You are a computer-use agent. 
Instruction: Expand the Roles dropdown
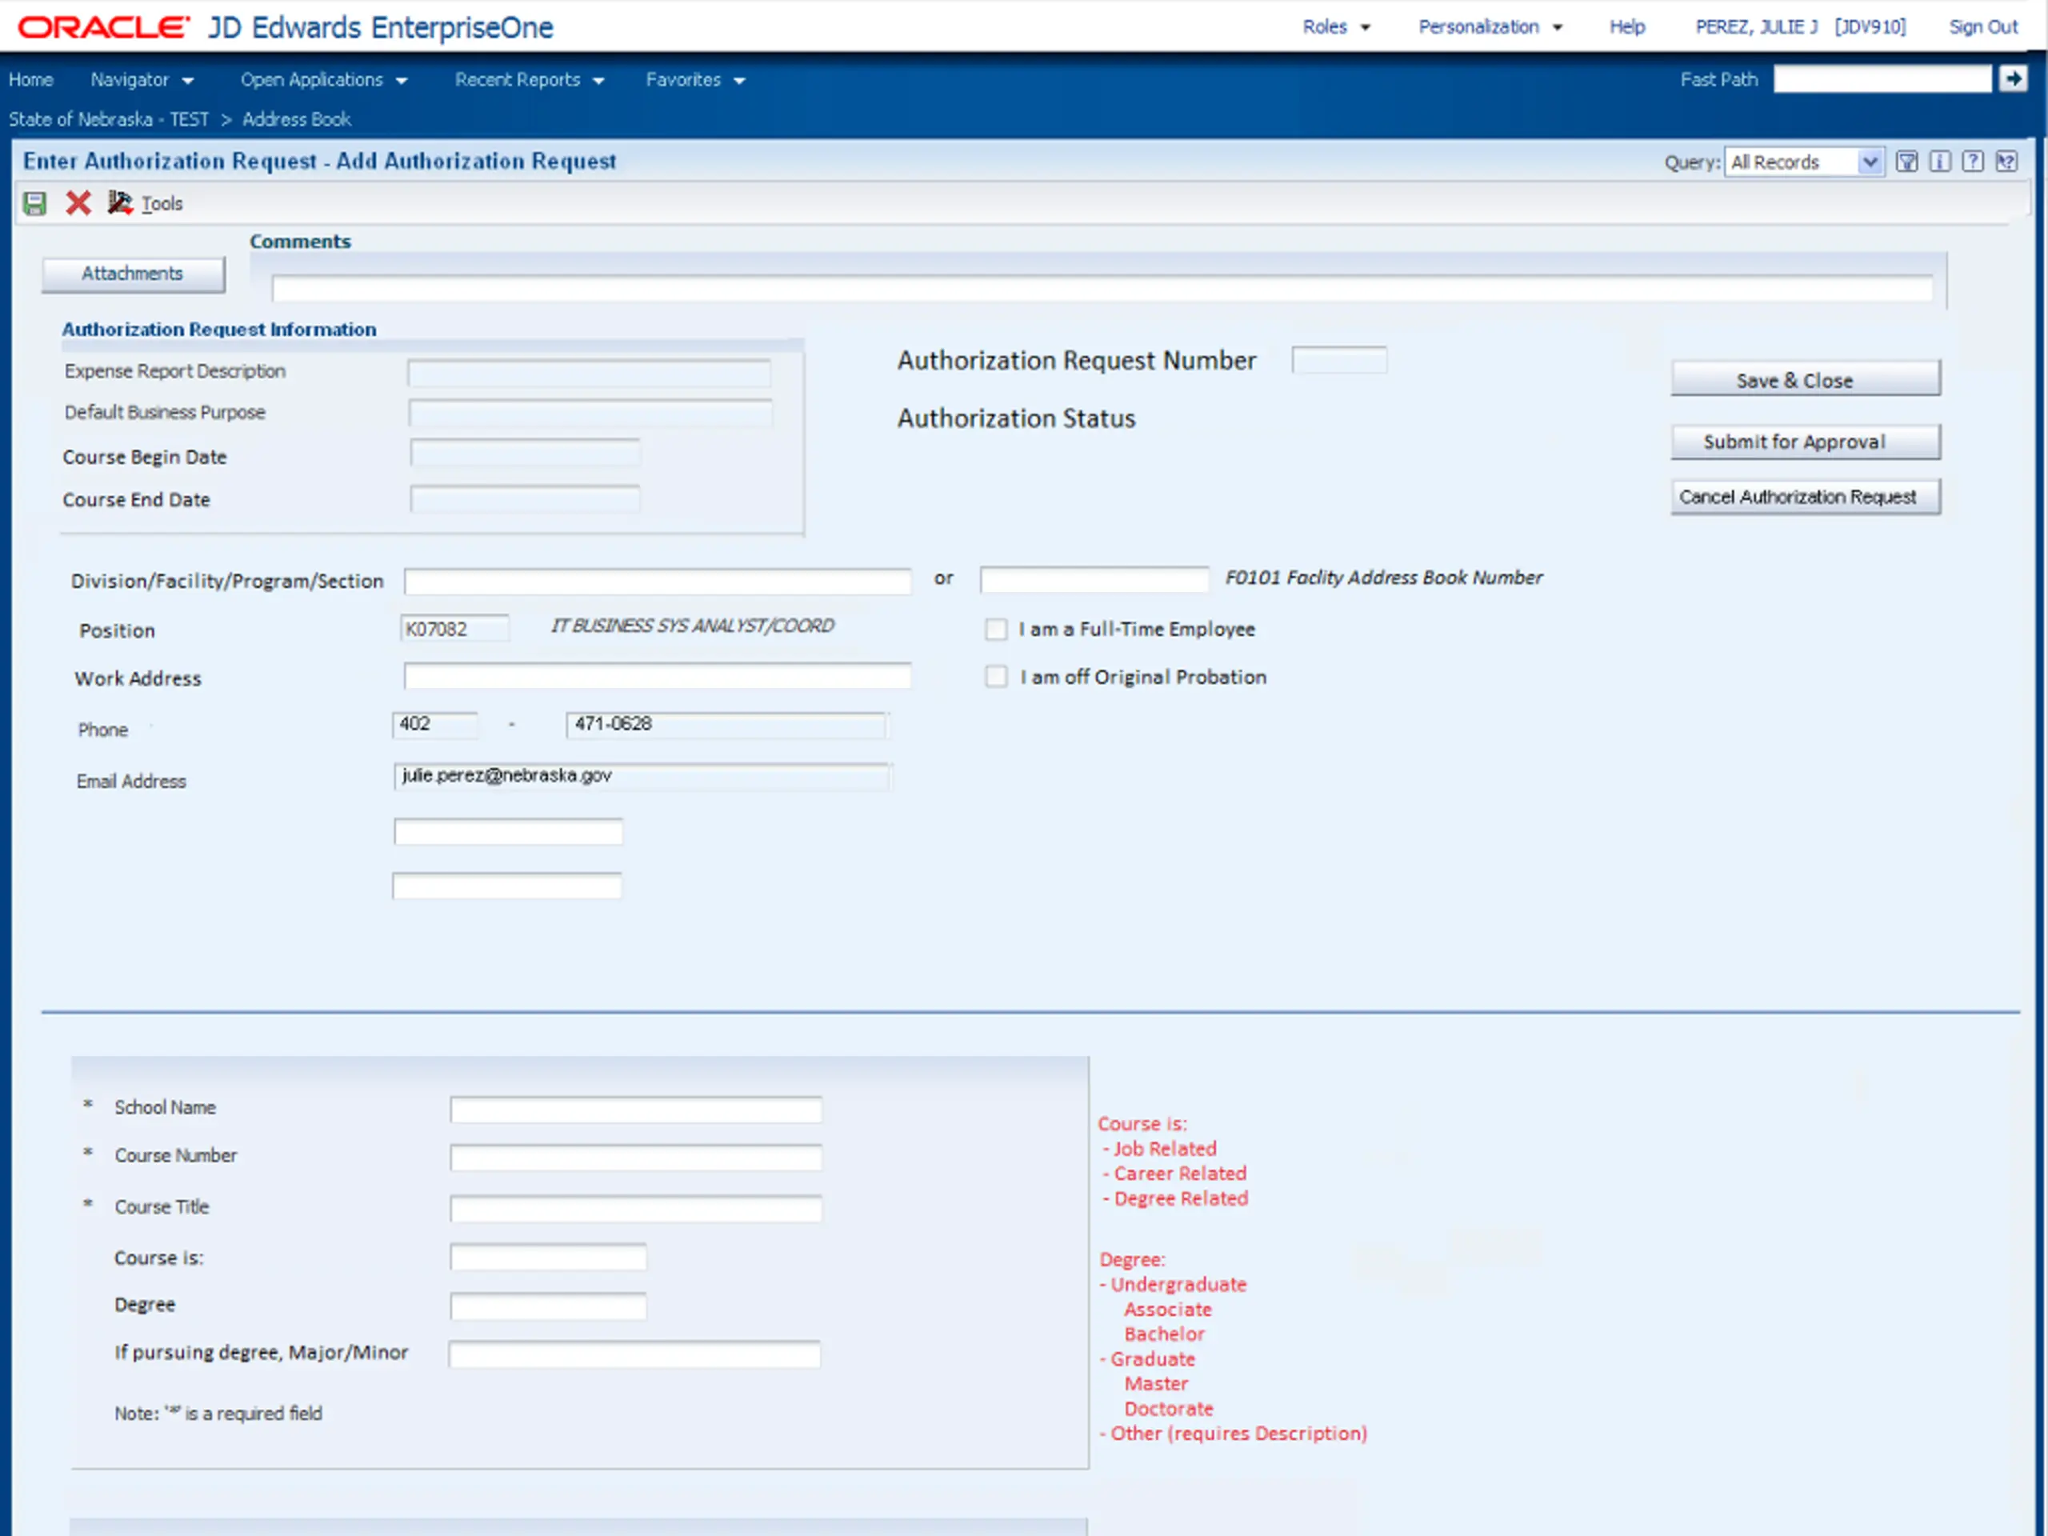click(1335, 27)
